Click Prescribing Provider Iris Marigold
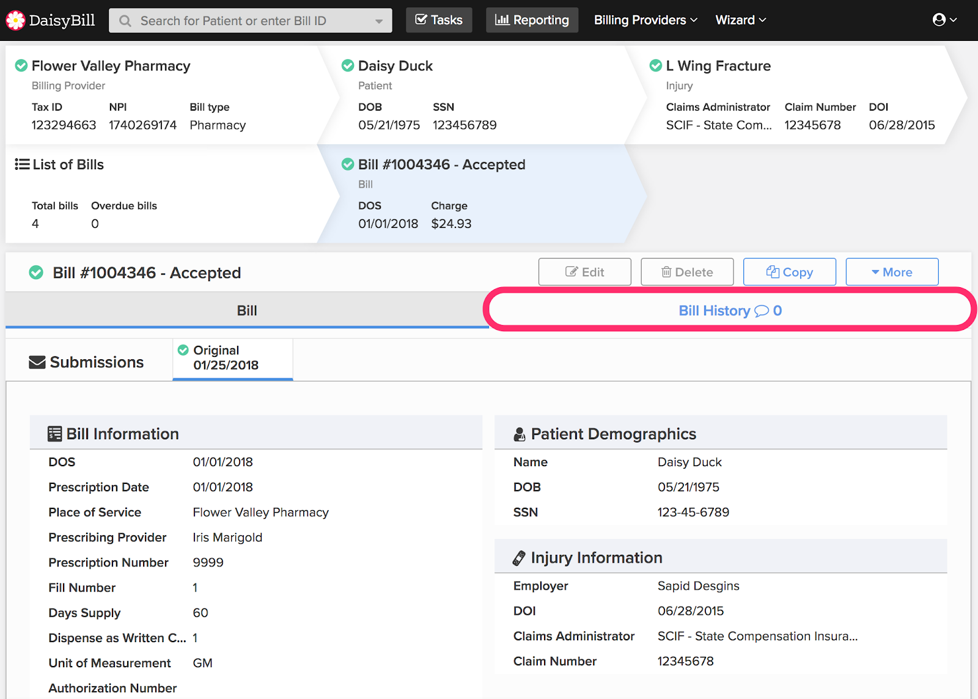 click(x=227, y=538)
